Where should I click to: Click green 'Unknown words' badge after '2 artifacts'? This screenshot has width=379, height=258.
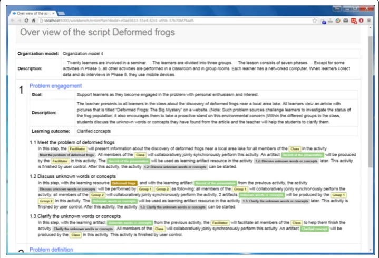[262, 195]
